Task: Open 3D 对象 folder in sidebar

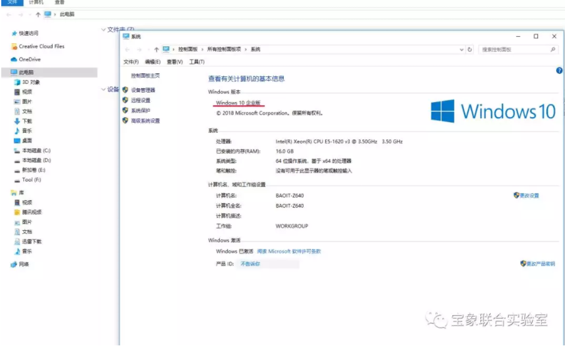Action: click(x=31, y=82)
